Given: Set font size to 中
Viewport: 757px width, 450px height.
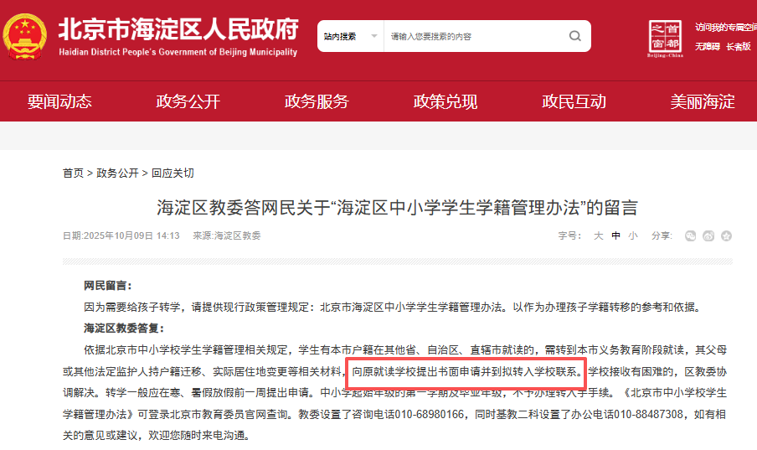Looking at the screenshot, I should 615,235.
